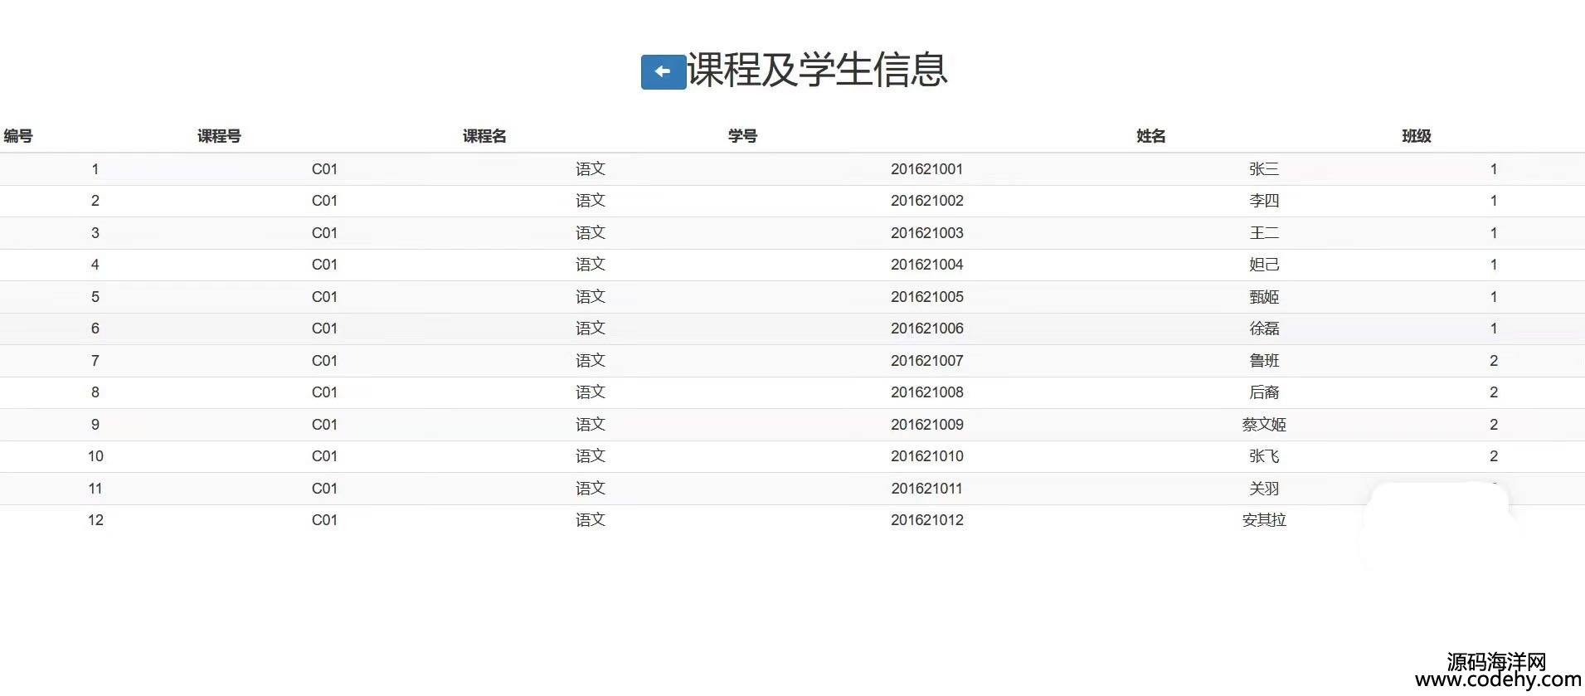Select the name 李四 cell
This screenshot has width=1585, height=696.
[x=1264, y=201]
